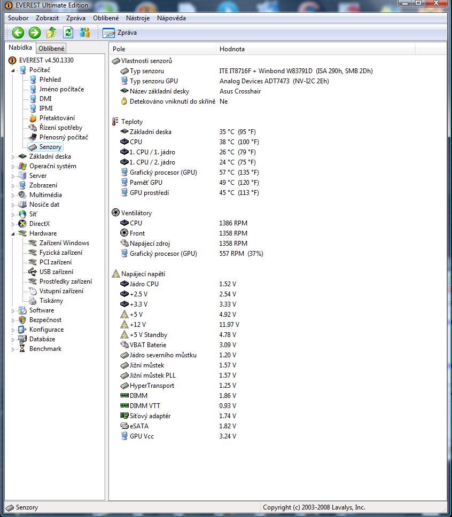Open the Zobrazit menu
Image resolution: width=452 pixels, height=517 pixels.
(47, 18)
